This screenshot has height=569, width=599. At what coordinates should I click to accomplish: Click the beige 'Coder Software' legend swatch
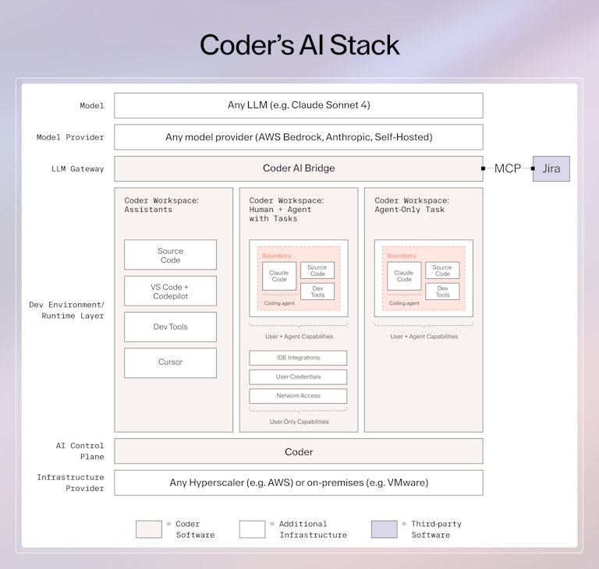click(149, 529)
